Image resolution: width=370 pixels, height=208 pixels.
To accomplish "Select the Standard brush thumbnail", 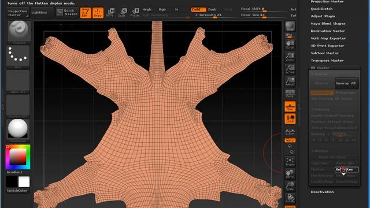I will coord(18,32).
